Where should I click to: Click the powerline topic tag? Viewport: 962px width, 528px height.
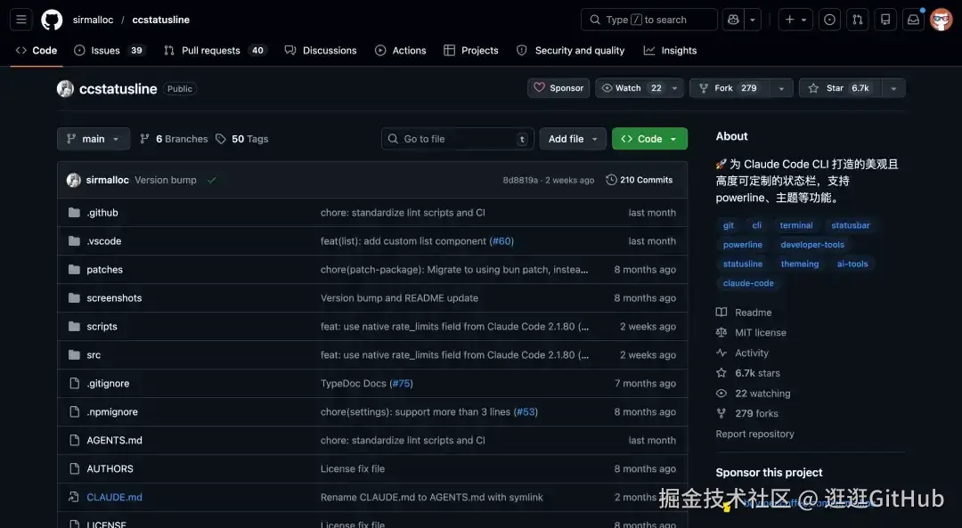(x=742, y=244)
